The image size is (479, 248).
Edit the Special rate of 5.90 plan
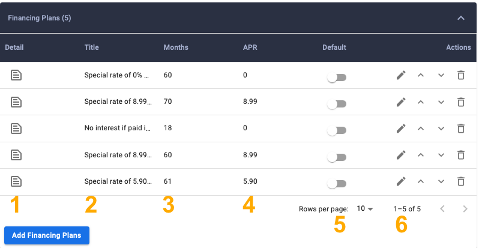point(401,181)
